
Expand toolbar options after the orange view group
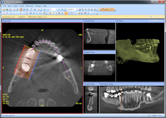[116, 10]
